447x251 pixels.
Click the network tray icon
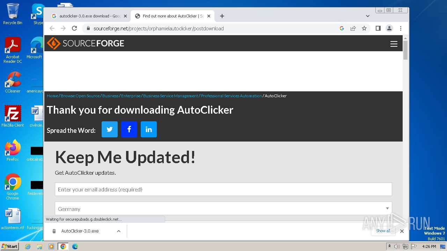pyautogui.click(x=405, y=246)
